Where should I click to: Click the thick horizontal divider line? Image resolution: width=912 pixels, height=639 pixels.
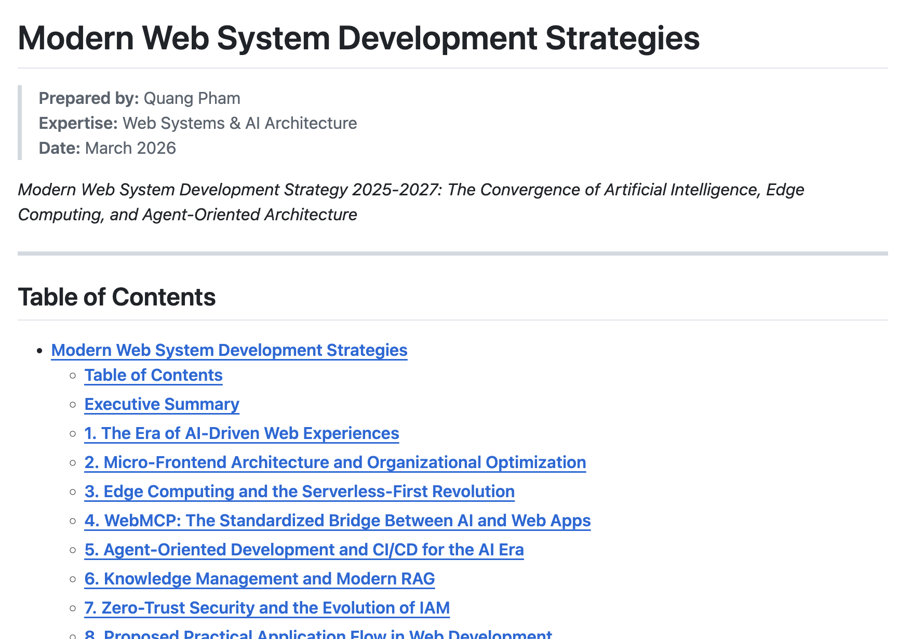pos(452,254)
